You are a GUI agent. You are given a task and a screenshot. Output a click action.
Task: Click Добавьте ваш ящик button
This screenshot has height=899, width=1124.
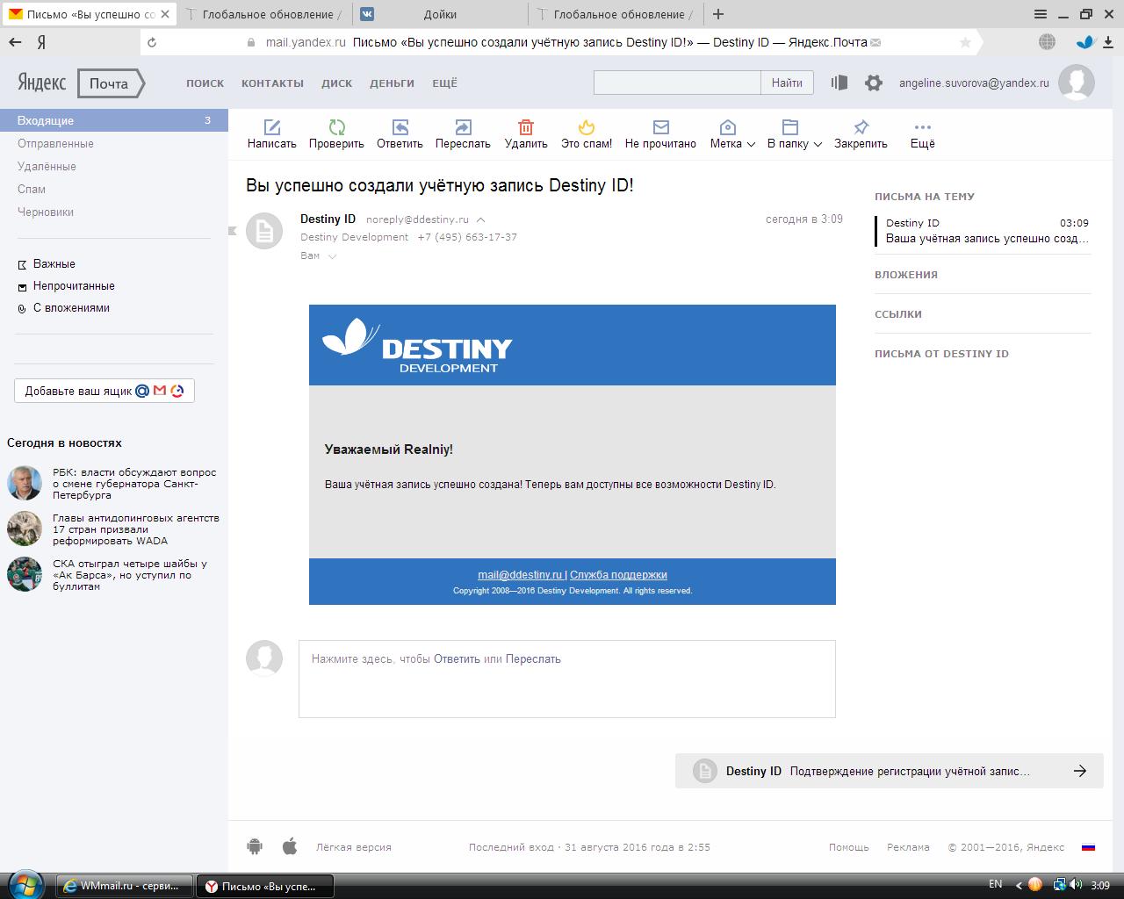coord(104,391)
